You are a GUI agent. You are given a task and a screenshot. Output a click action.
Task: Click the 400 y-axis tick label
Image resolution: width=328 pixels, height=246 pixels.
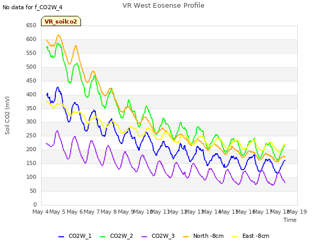31,94
